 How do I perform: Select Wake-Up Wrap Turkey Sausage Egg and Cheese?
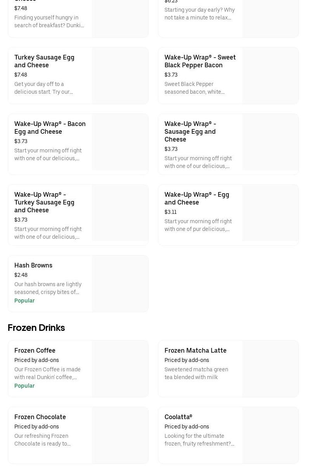44,202
